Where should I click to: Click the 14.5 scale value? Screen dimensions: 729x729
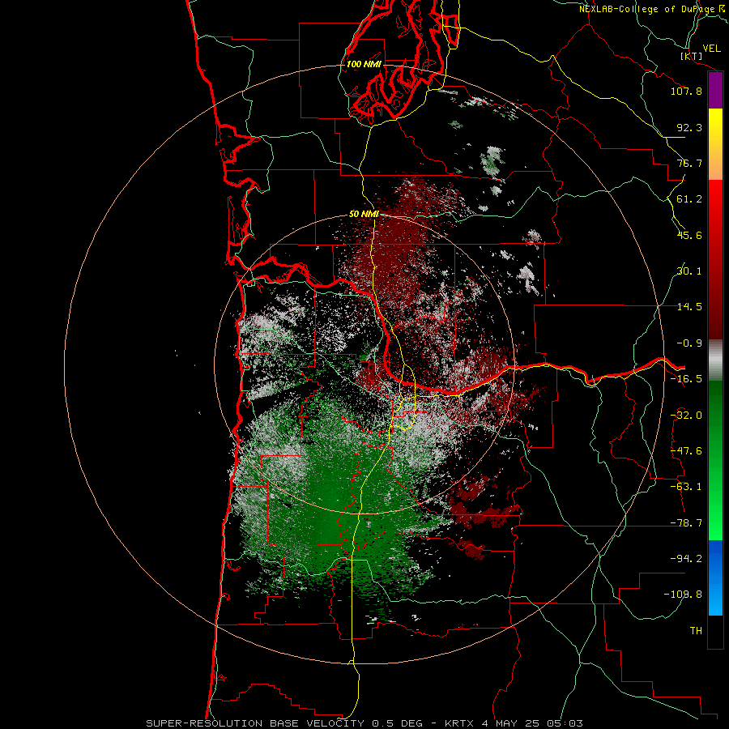click(689, 307)
